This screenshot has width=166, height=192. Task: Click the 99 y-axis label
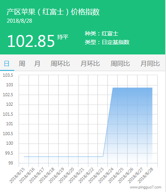coord(11,163)
